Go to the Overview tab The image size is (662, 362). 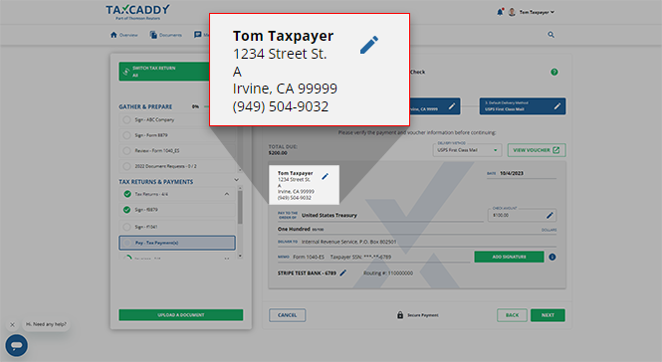click(124, 35)
